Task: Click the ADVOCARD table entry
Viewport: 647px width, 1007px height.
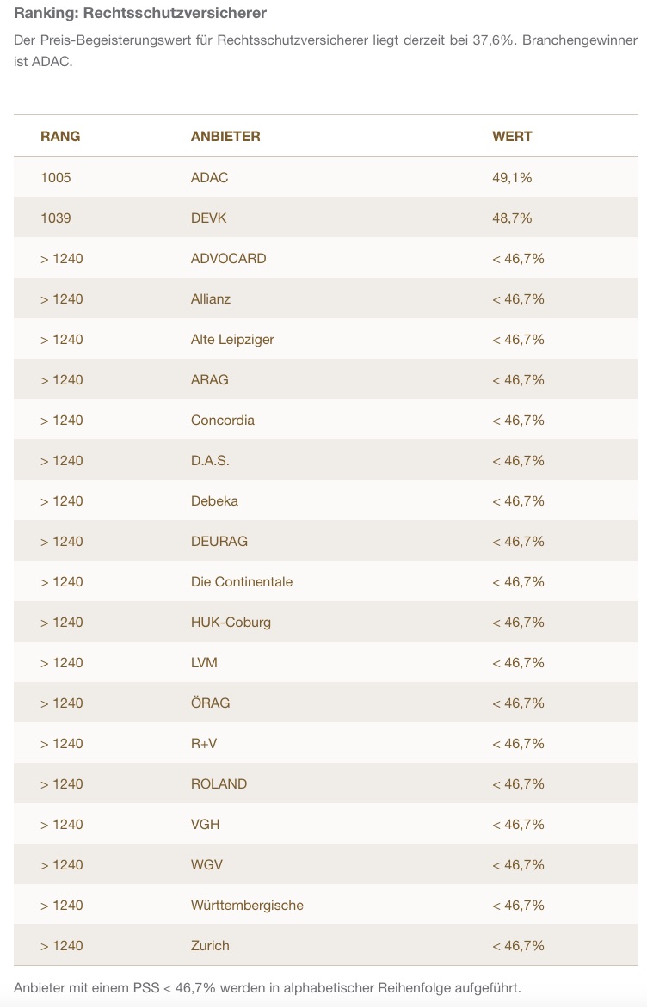Action: click(x=229, y=258)
